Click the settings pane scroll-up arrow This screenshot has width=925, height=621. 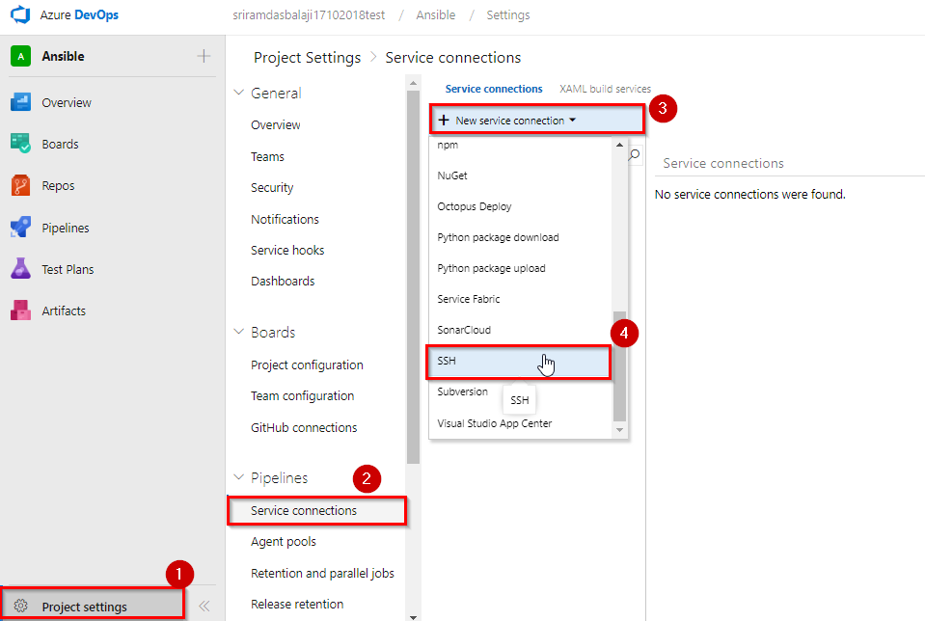click(x=413, y=83)
